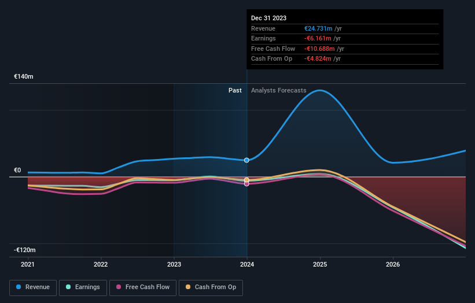Click the 2024 x-axis label
Viewport: 475px width, 303px height.
[247, 265]
